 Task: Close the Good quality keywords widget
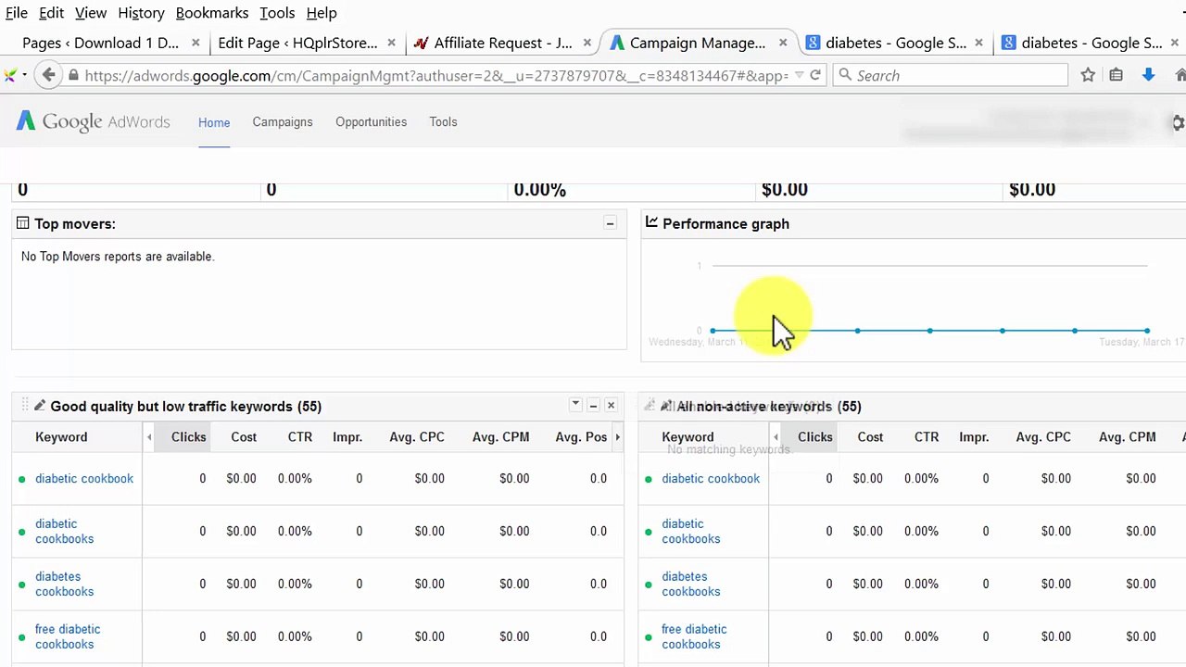[611, 406]
